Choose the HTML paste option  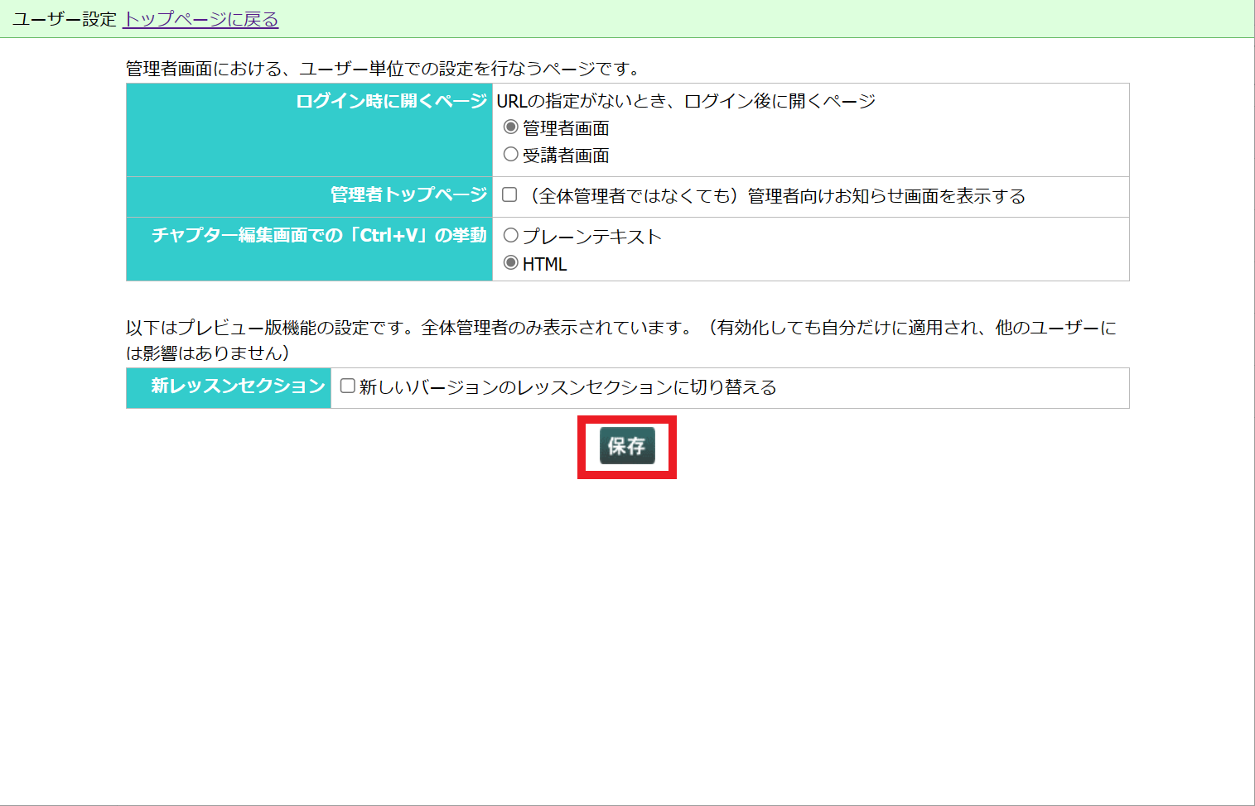click(x=511, y=262)
